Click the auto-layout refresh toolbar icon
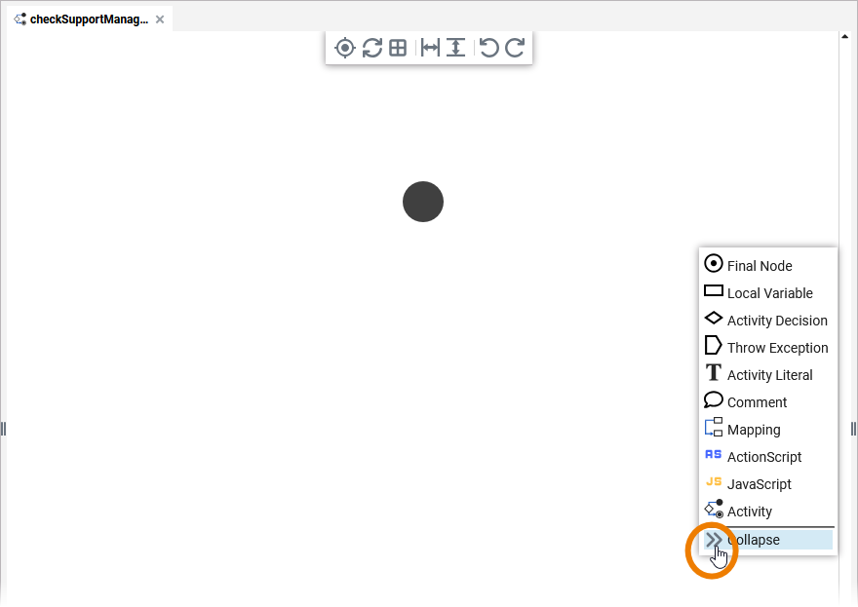 [x=370, y=47]
